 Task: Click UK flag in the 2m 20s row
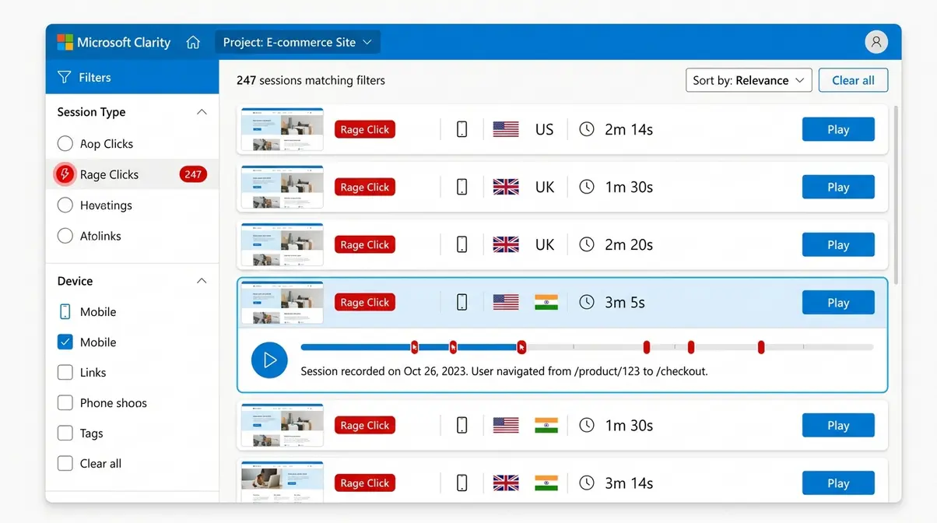506,244
